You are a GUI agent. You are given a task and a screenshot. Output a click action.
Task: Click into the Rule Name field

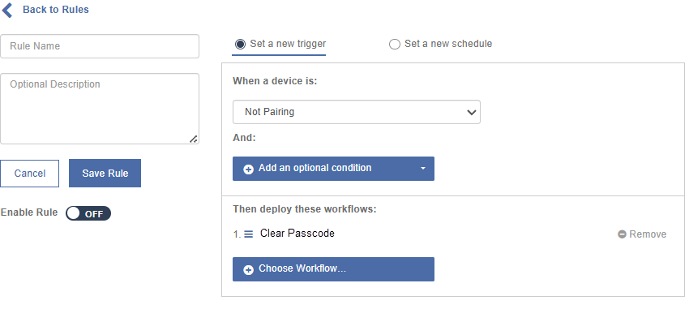[100, 46]
